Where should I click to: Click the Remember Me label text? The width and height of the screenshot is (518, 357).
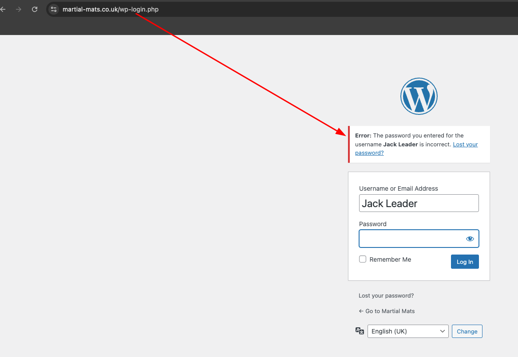pos(390,259)
